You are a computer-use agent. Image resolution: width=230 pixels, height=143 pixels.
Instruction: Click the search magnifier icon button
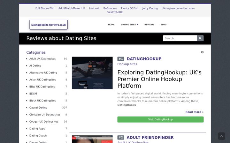click(x=200, y=38)
